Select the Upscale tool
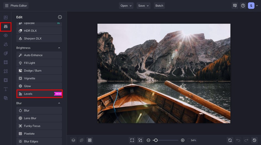This screenshot has height=145, width=261. point(39,24)
